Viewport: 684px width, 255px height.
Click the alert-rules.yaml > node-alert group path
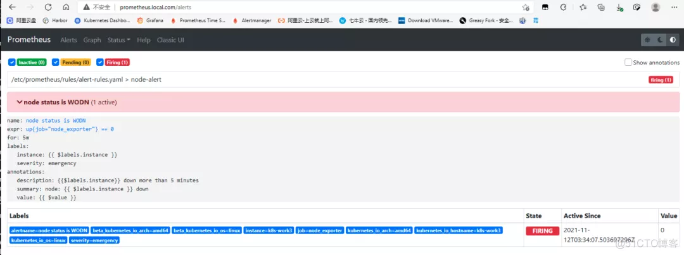(86, 80)
